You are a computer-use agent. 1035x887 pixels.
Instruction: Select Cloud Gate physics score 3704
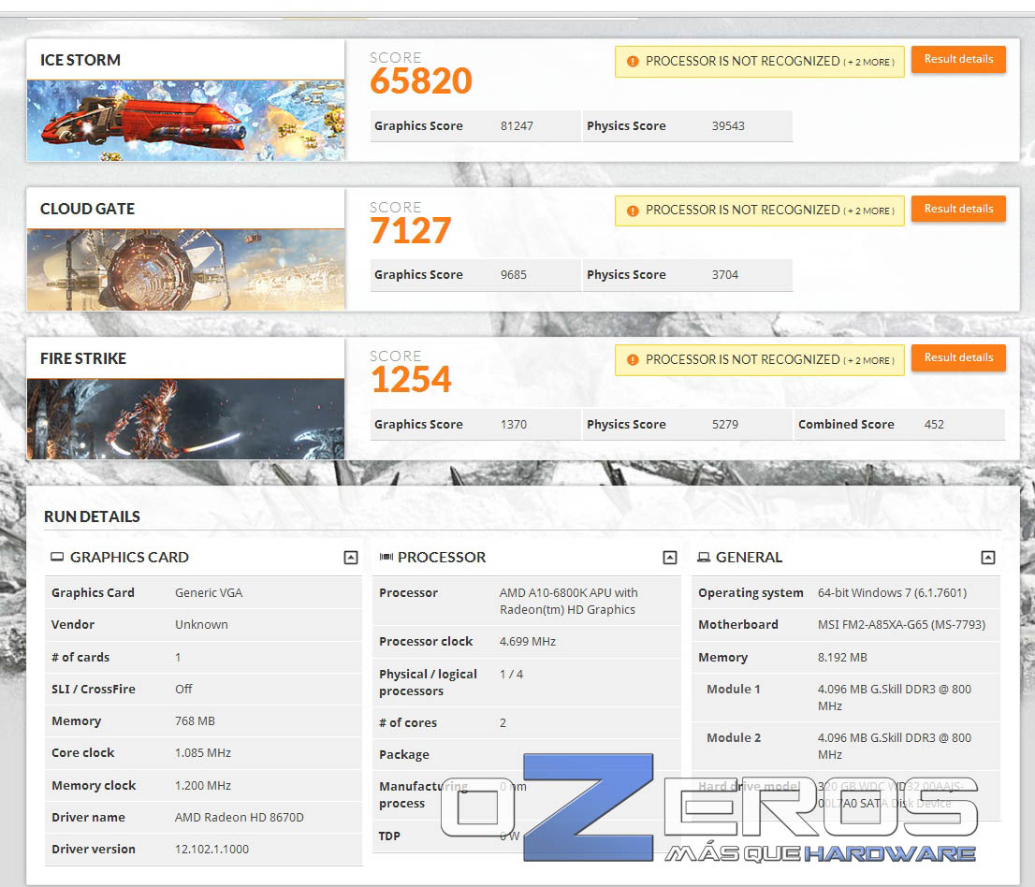point(724,275)
